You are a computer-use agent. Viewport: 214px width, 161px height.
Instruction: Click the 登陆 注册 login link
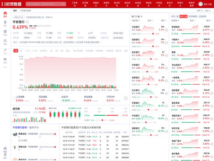pyautogui.click(x=207, y=4)
